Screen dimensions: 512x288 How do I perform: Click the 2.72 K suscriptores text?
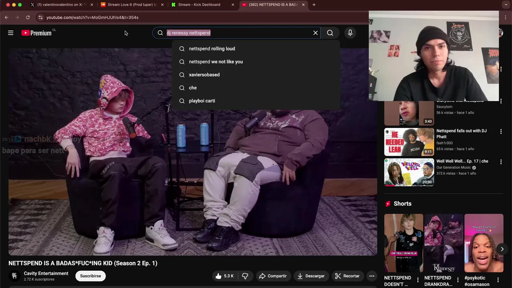(39, 279)
